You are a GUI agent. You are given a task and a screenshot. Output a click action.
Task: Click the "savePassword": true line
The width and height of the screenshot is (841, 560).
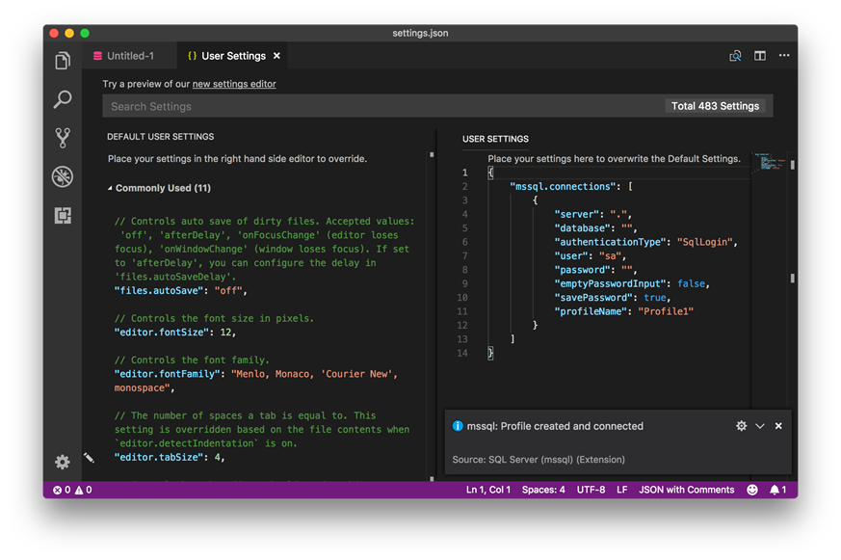pos(613,298)
